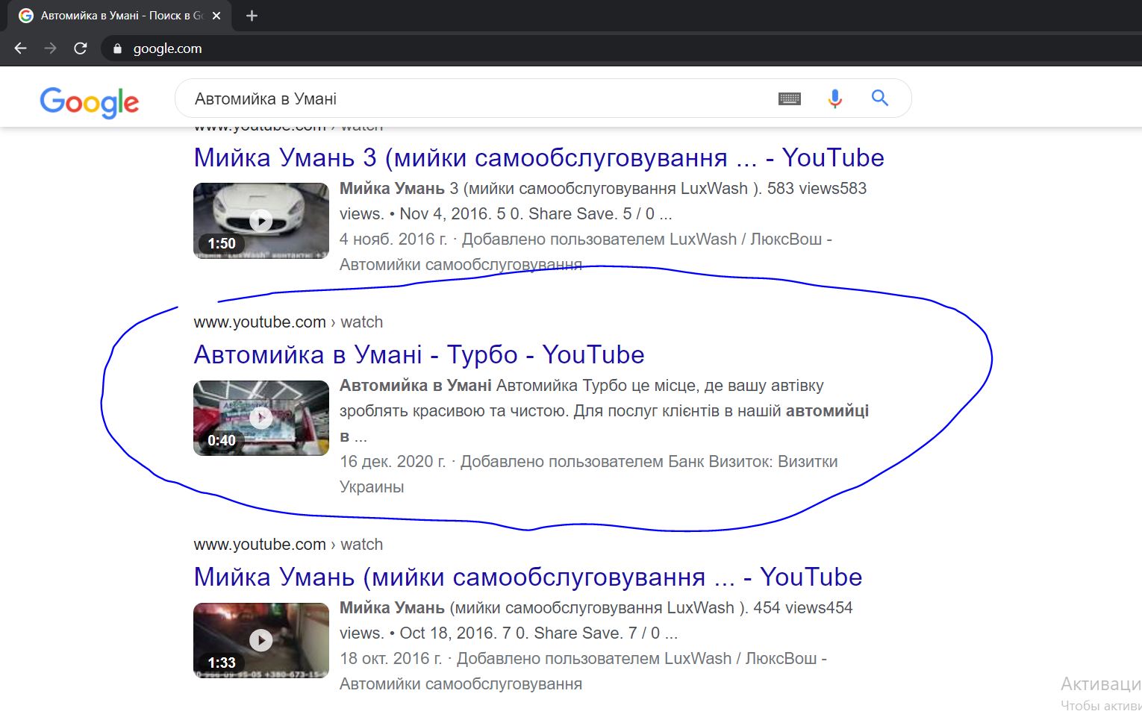Open the last Мийка Умань YouTube result
The width and height of the screenshot is (1142, 717).
pos(527,577)
